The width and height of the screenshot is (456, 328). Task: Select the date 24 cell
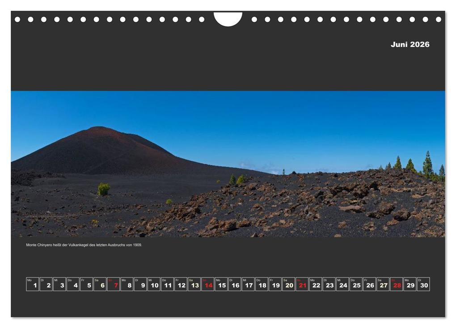tap(343, 284)
